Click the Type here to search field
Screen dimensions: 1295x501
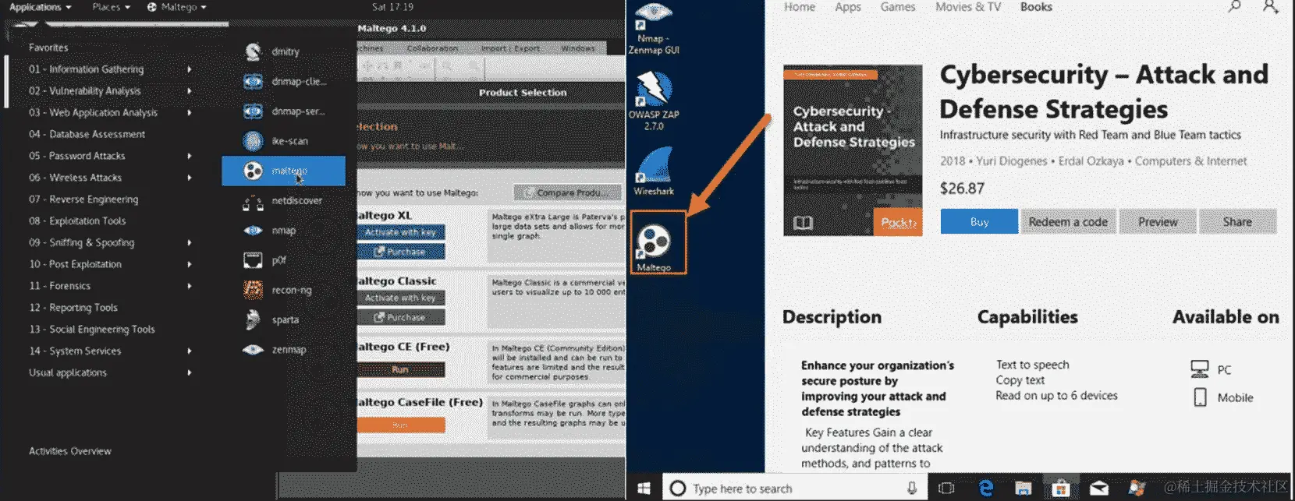794,488
